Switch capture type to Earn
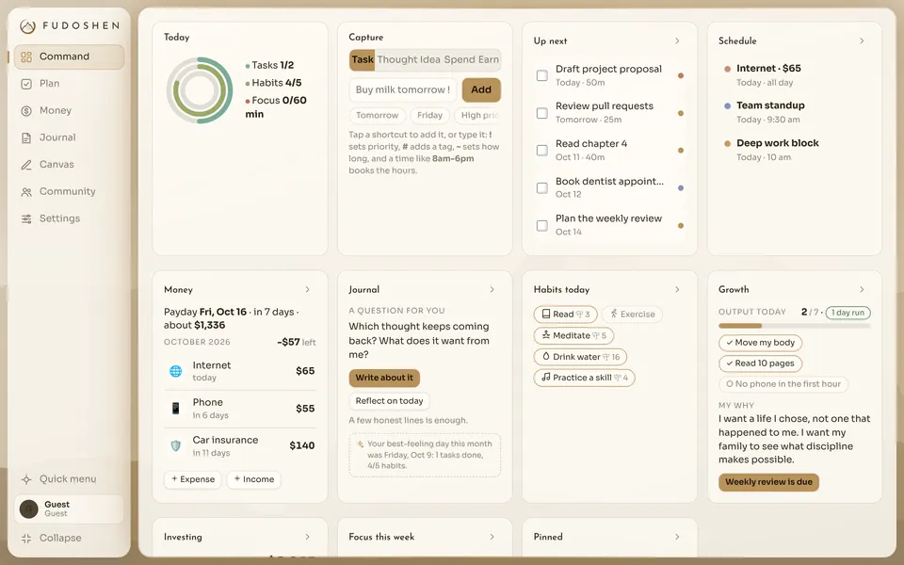The image size is (904, 565). (489, 60)
